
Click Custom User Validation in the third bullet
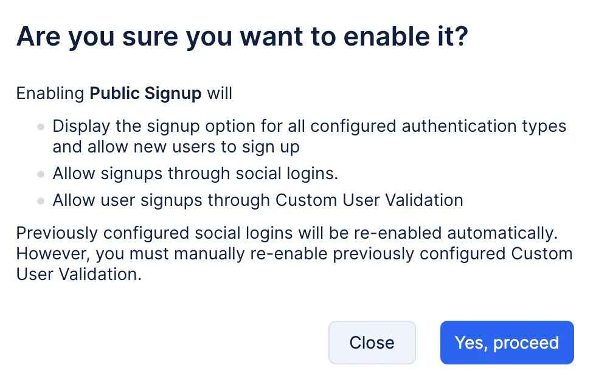tap(369, 200)
